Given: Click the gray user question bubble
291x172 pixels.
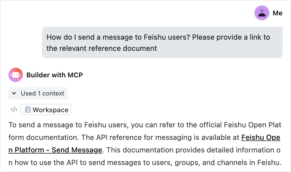Looking at the screenshot, I should (x=162, y=42).
